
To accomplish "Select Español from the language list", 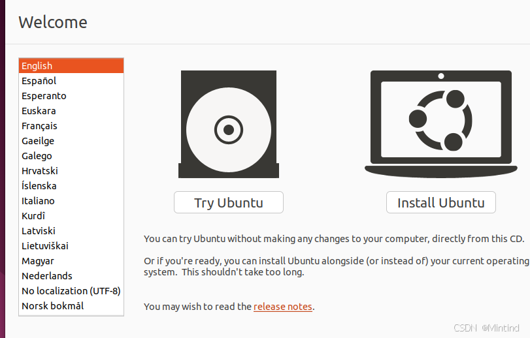I will pos(71,81).
